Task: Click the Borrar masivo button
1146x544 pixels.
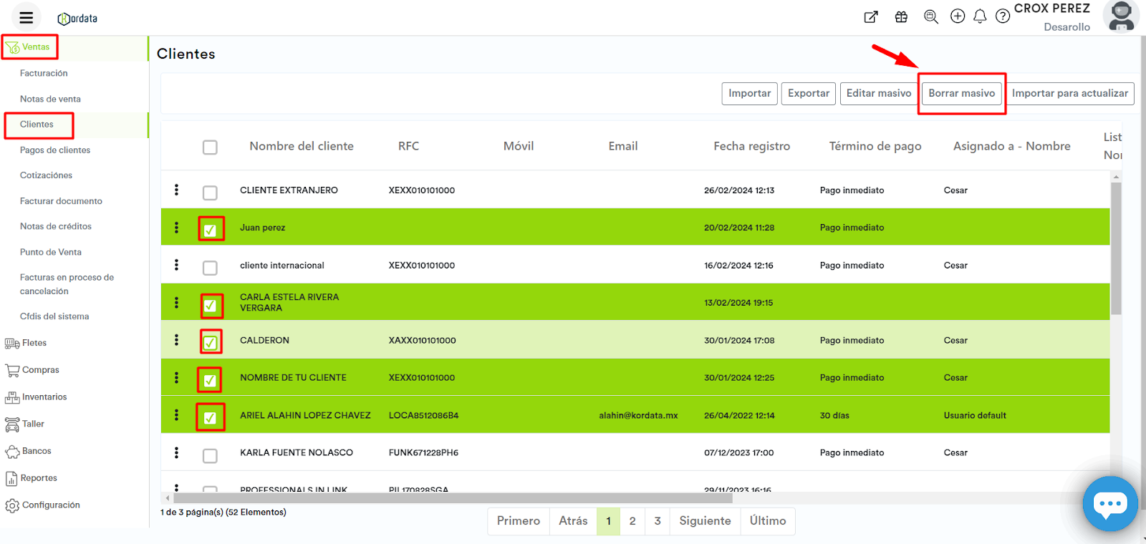Action: point(961,93)
